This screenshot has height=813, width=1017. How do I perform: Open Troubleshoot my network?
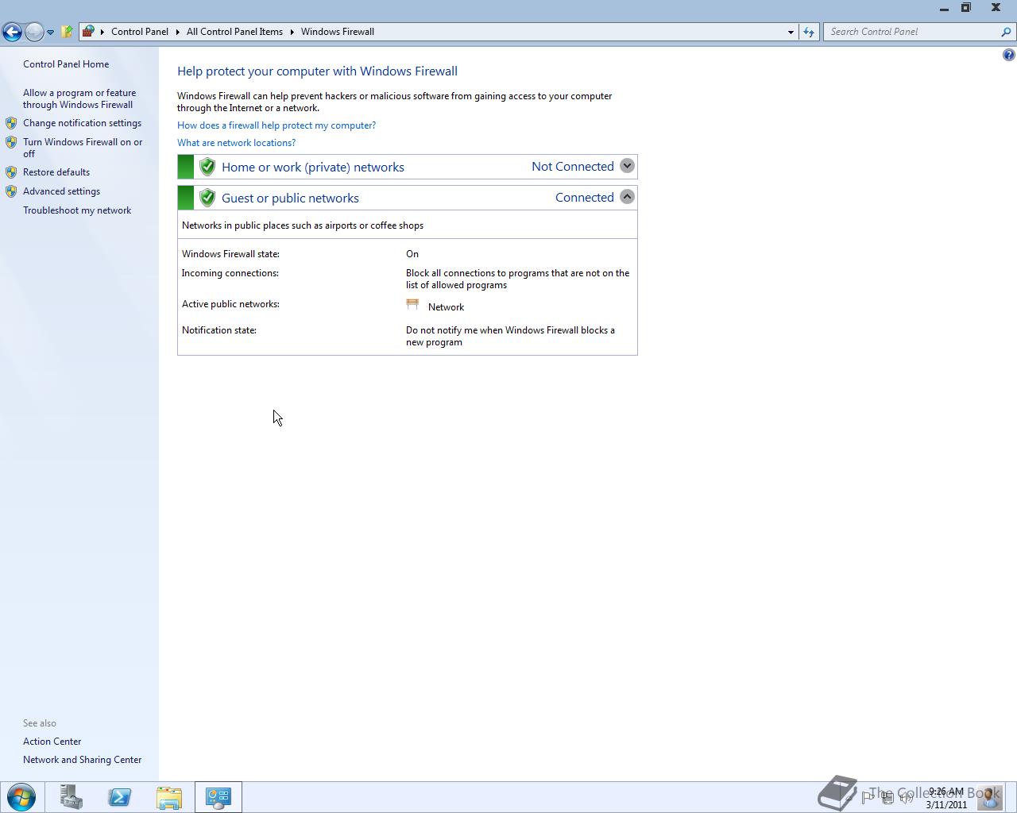[77, 210]
